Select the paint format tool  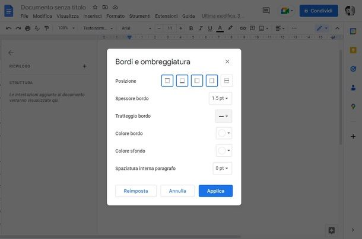pos(46,28)
